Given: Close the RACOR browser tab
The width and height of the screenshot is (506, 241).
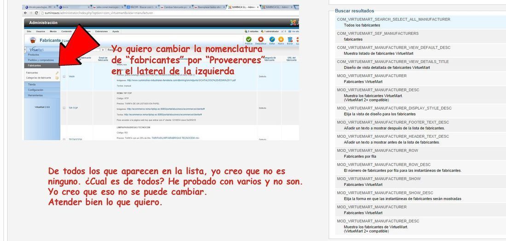Looking at the screenshot, I should click(x=156, y=7).
